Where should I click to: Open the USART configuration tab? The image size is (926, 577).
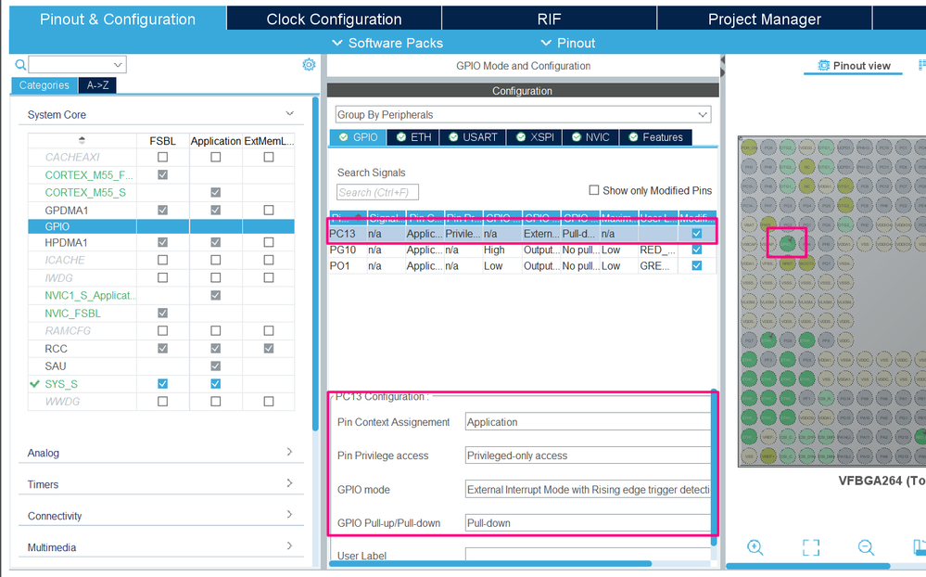(x=473, y=137)
